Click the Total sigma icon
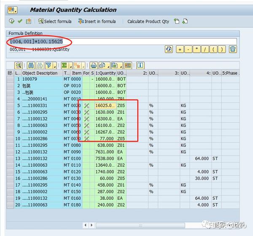253x236 pixels. (65, 65)
